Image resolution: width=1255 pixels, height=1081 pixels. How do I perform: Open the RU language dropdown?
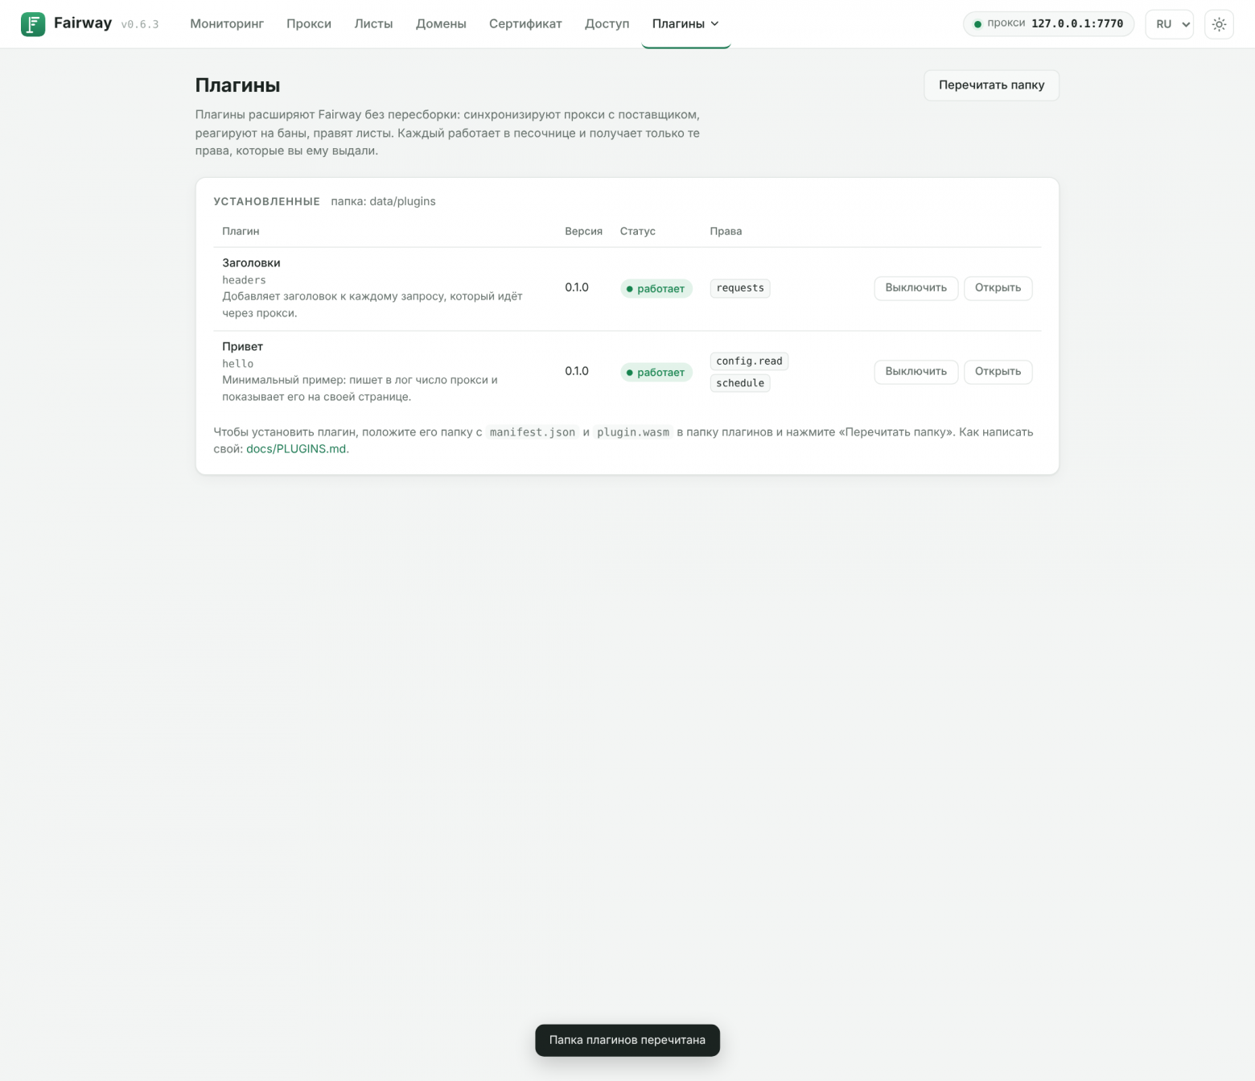(1169, 24)
